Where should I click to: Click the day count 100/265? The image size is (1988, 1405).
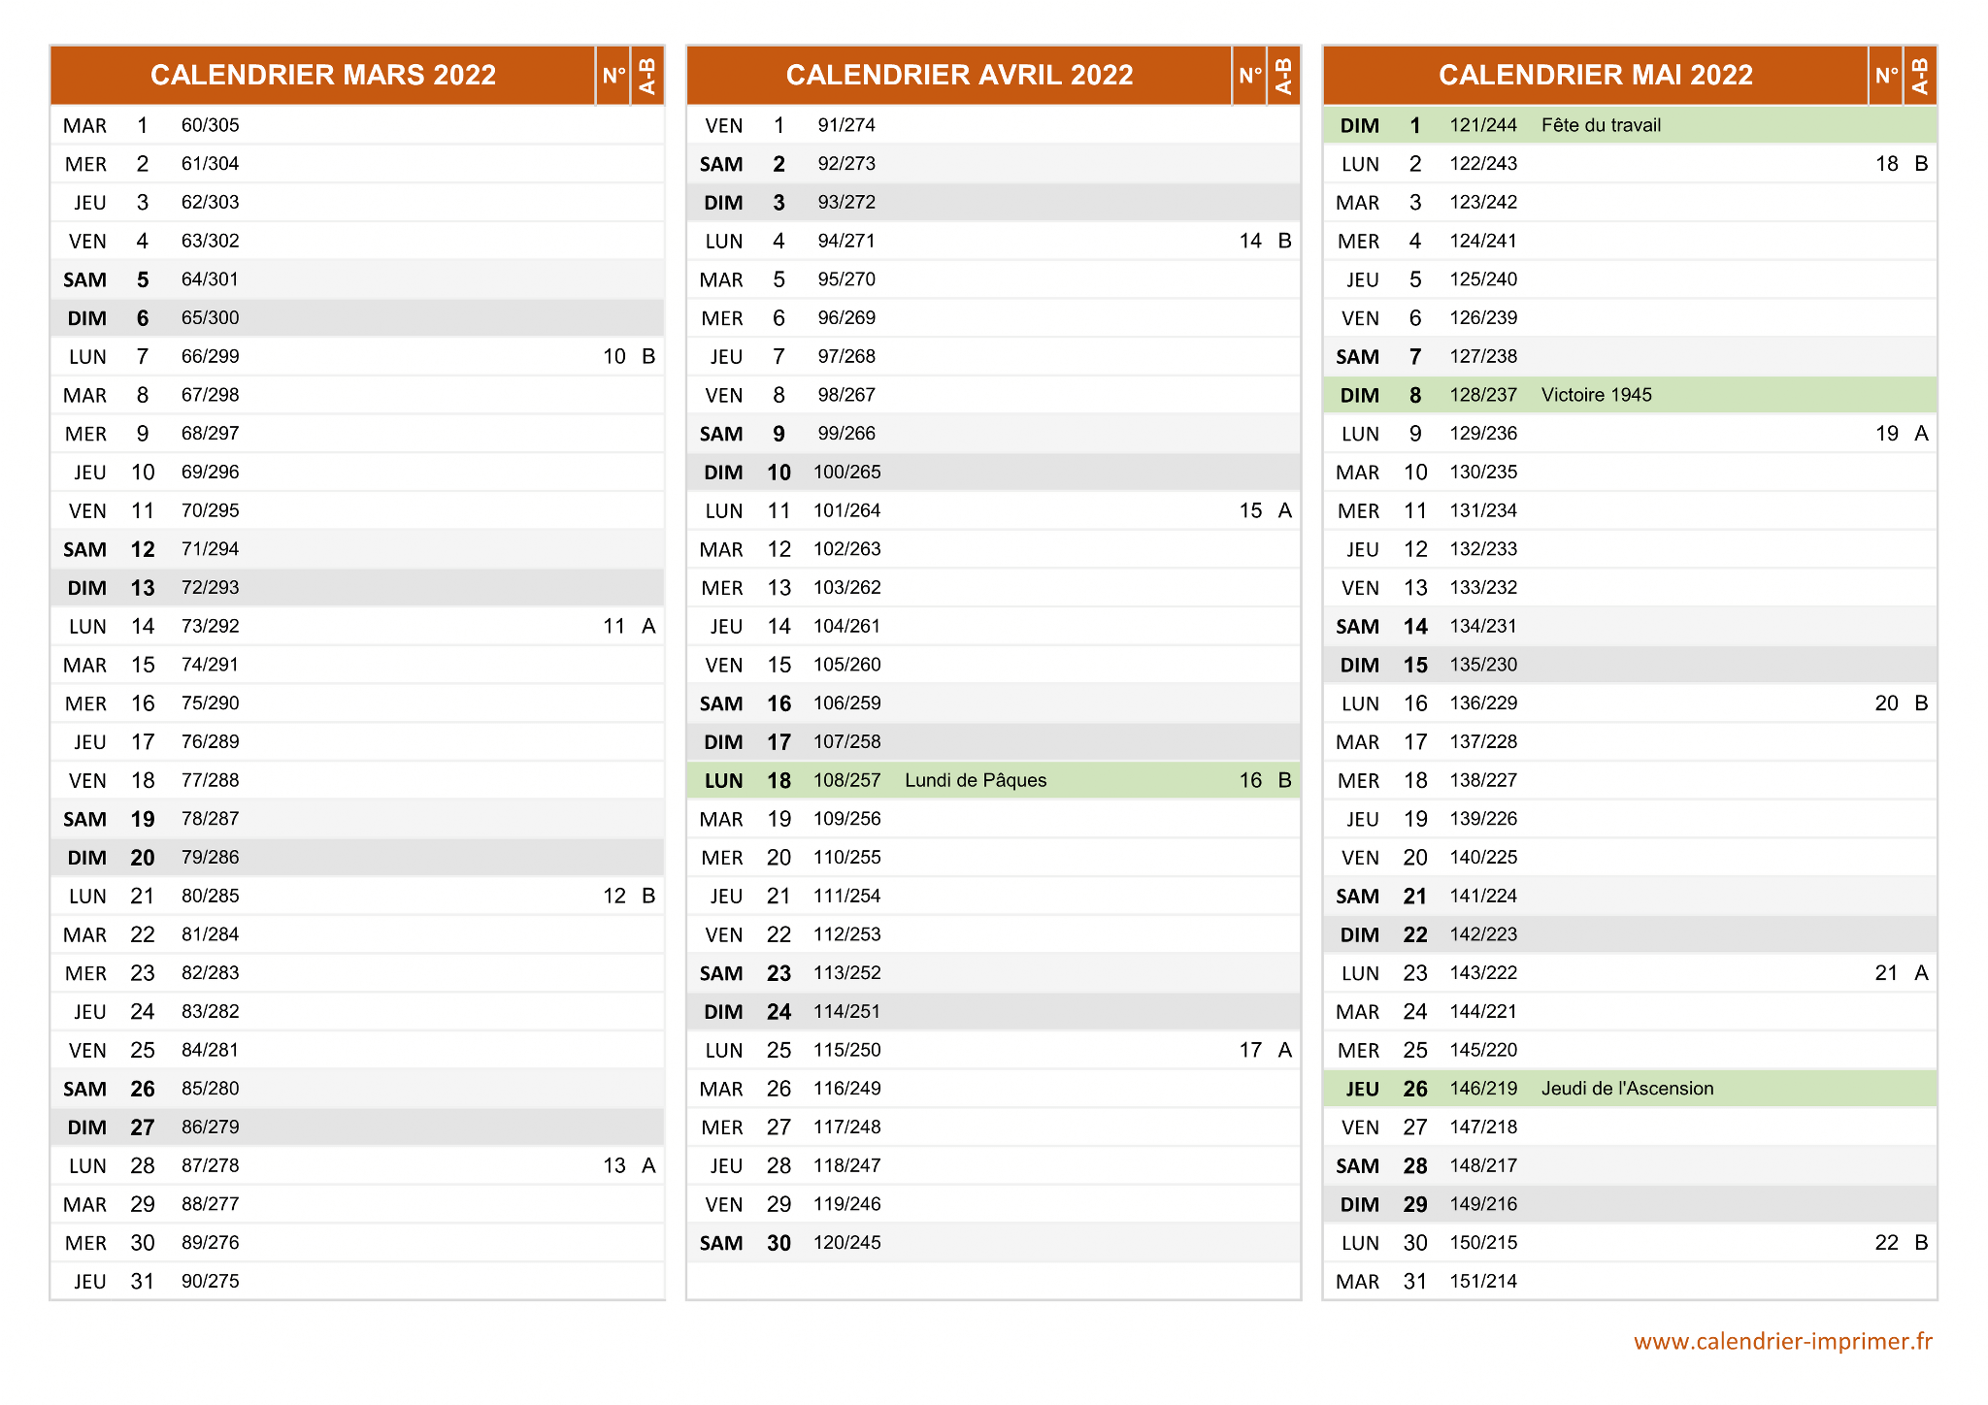(846, 472)
